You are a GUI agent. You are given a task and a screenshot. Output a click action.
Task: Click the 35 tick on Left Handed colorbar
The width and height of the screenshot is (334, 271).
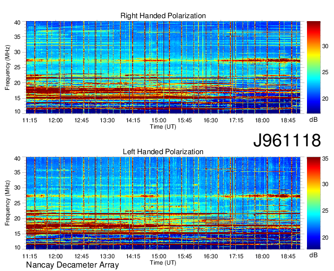pyautogui.click(x=325, y=159)
